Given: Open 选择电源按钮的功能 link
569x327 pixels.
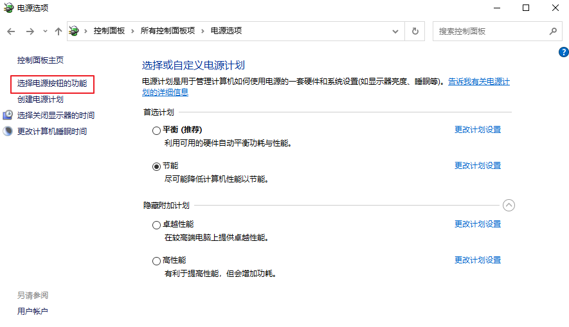Looking at the screenshot, I should [x=52, y=84].
